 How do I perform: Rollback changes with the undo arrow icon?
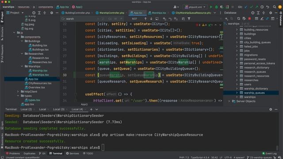click(268, 7)
